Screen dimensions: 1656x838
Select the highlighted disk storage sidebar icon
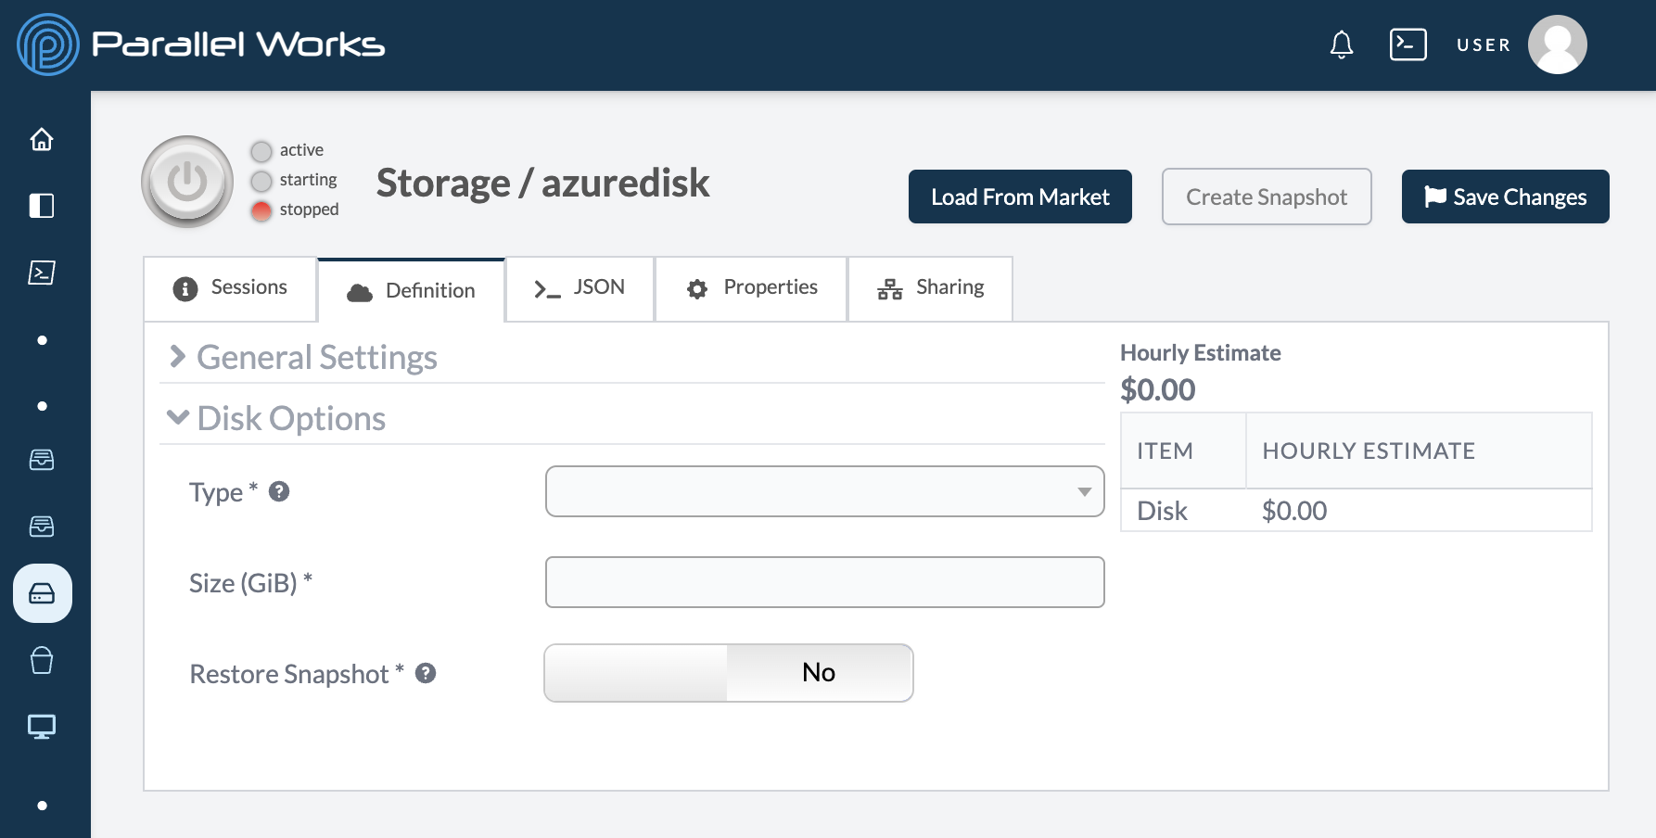(x=43, y=593)
